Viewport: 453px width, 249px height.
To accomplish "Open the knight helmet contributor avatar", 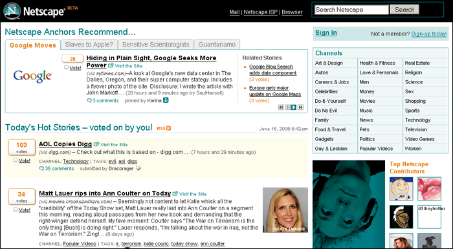I will pos(401,217).
